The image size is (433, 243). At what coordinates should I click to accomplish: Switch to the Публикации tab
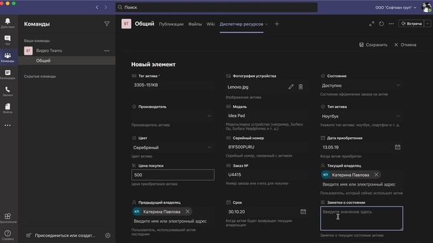pos(171,24)
